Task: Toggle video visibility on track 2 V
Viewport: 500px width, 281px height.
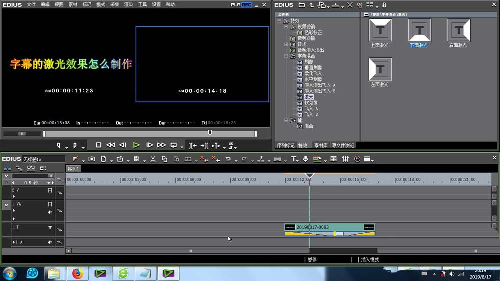Action: pos(50,190)
